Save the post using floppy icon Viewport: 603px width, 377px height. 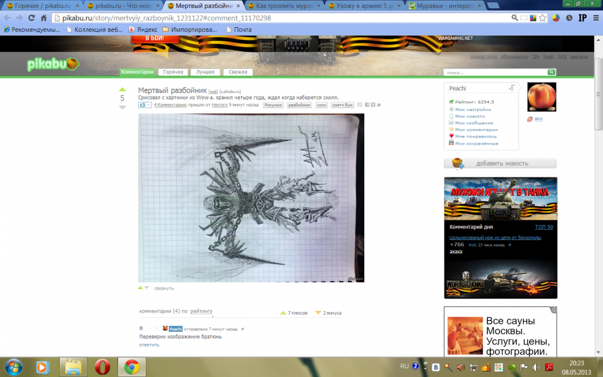[359, 104]
